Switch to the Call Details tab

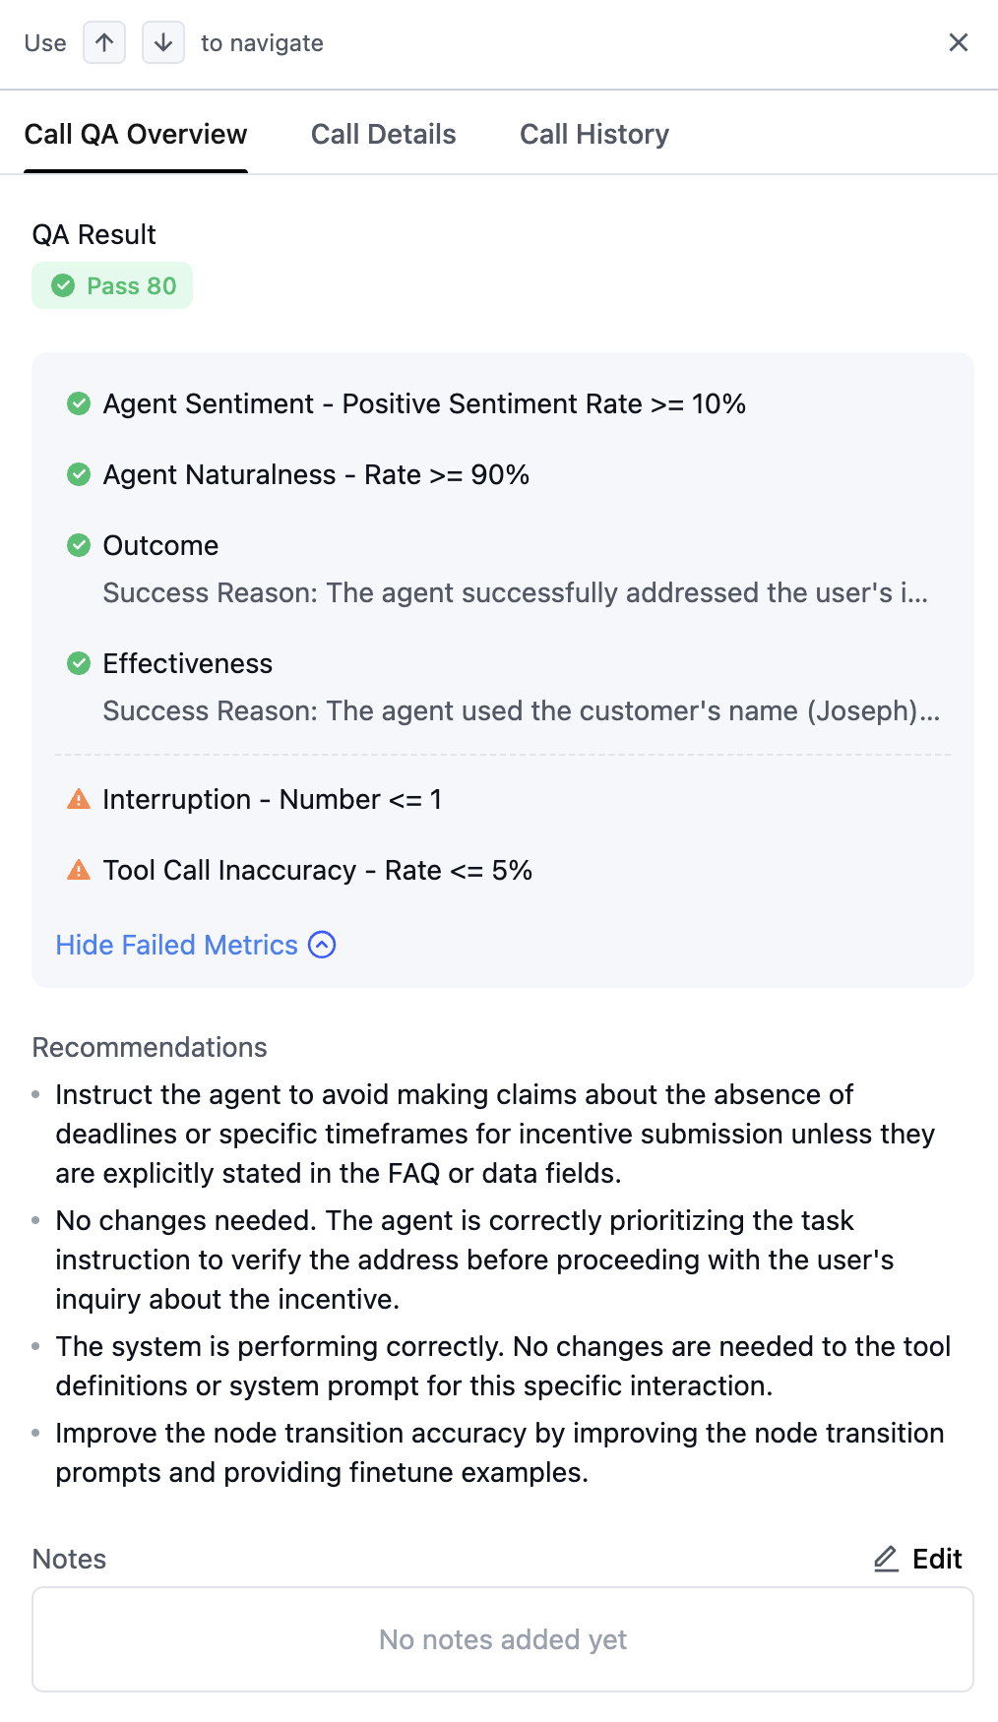pyautogui.click(x=384, y=134)
